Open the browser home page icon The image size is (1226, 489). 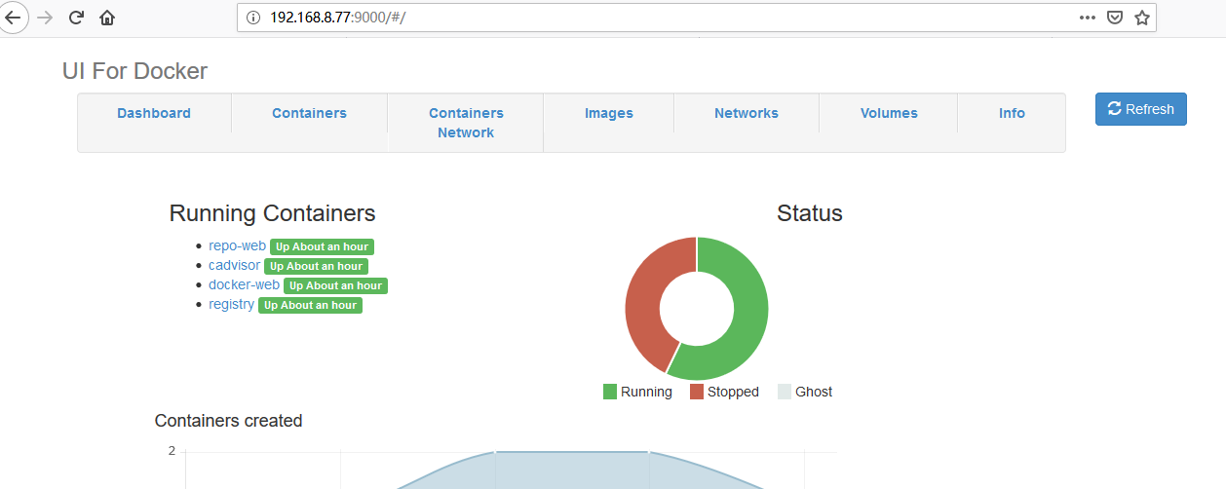107,18
